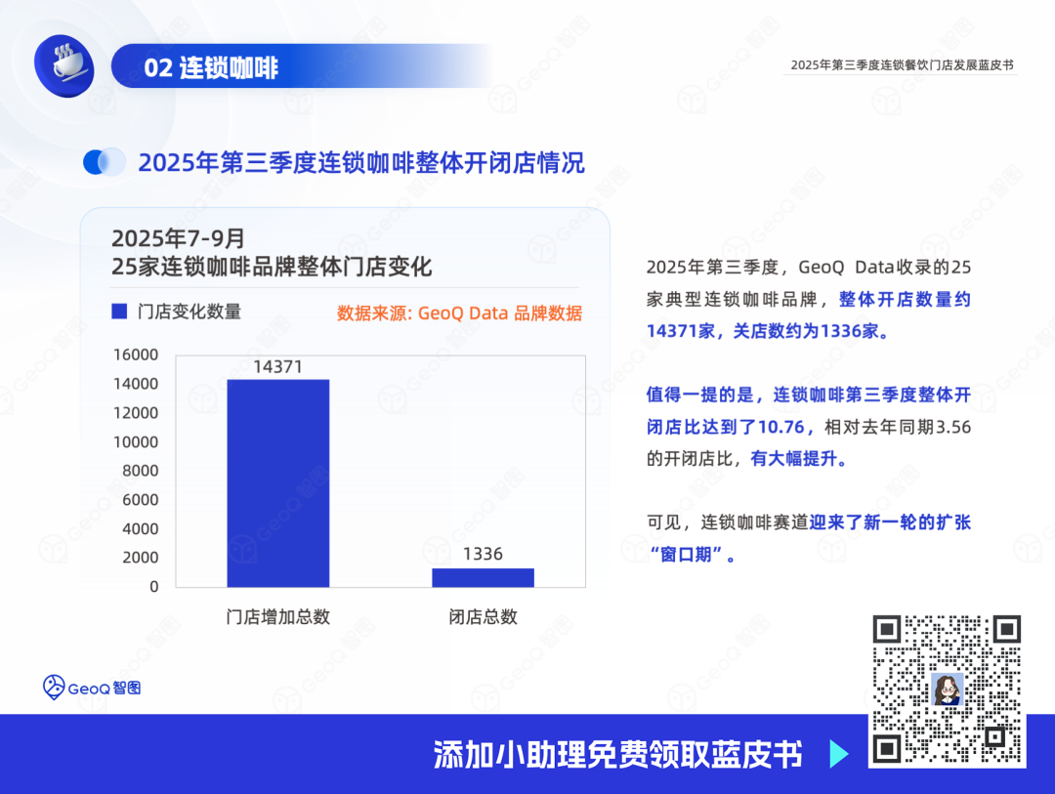Viewport: 1055px width, 794px height.
Task: Click the avatar in QR code center
Action: point(947,689)
